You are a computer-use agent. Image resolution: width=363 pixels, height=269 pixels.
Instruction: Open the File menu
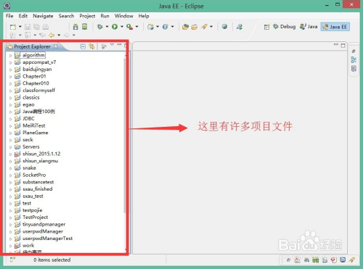pos(9,16)
